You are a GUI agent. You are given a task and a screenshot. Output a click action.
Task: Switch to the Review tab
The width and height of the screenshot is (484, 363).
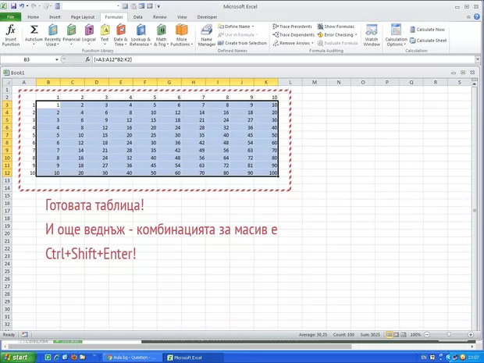159,17
